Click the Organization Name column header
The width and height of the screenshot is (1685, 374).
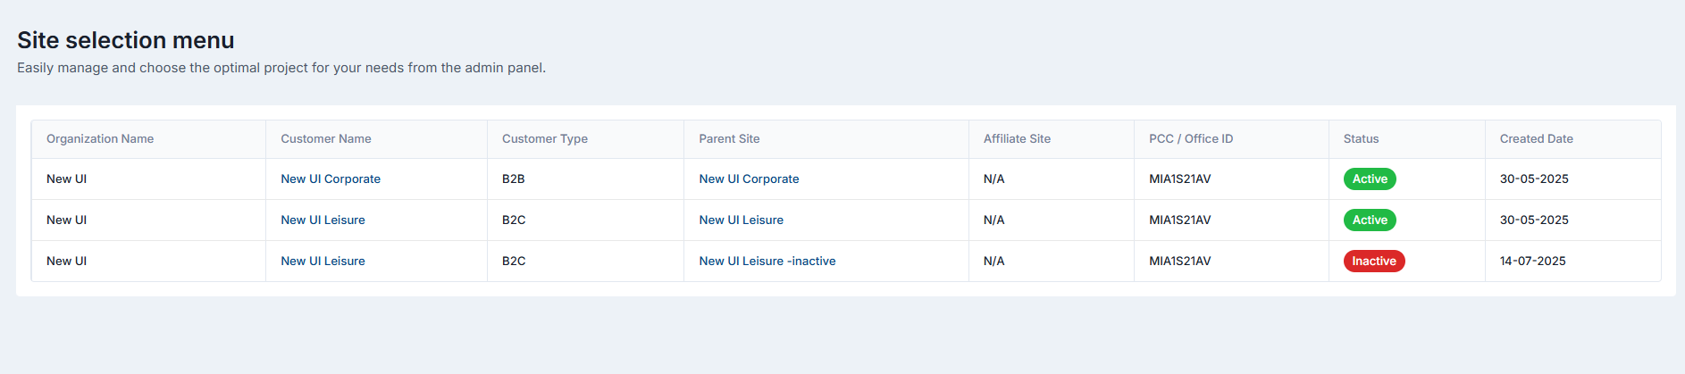coord(100,139)
